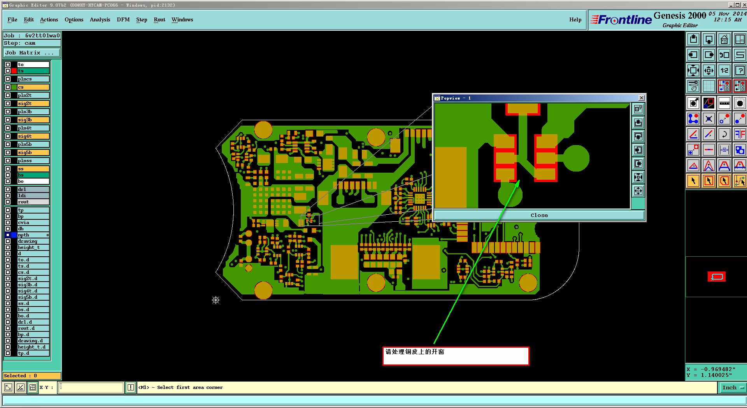Select the ruler measurement tool
Viewport: 747px width, 408px height.
coord(724,103)
